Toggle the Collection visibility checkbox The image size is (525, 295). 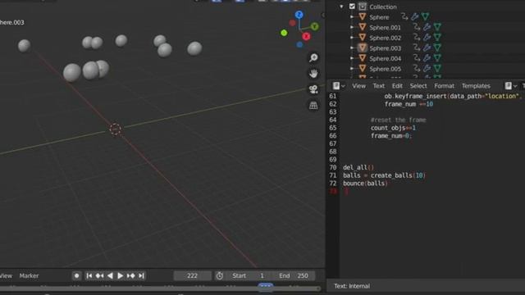click(352, 7)
